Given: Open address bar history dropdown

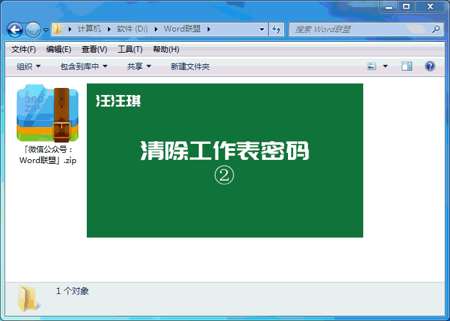Looking at the screenshot, I should 262,30.
